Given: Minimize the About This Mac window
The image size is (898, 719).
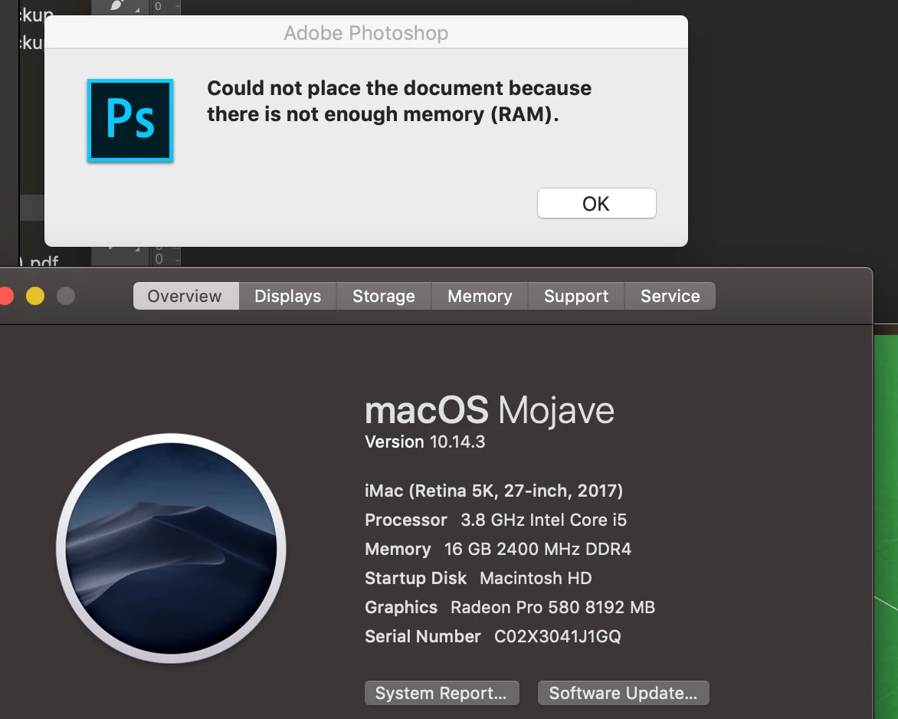Looking at the screenshot, I should (35, 296).
